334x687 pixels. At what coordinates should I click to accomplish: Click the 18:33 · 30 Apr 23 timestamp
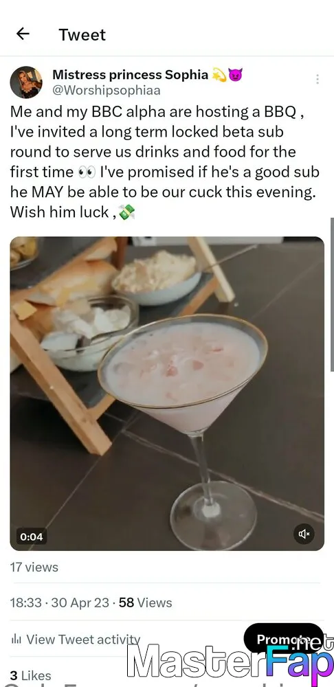click(60, 602)
